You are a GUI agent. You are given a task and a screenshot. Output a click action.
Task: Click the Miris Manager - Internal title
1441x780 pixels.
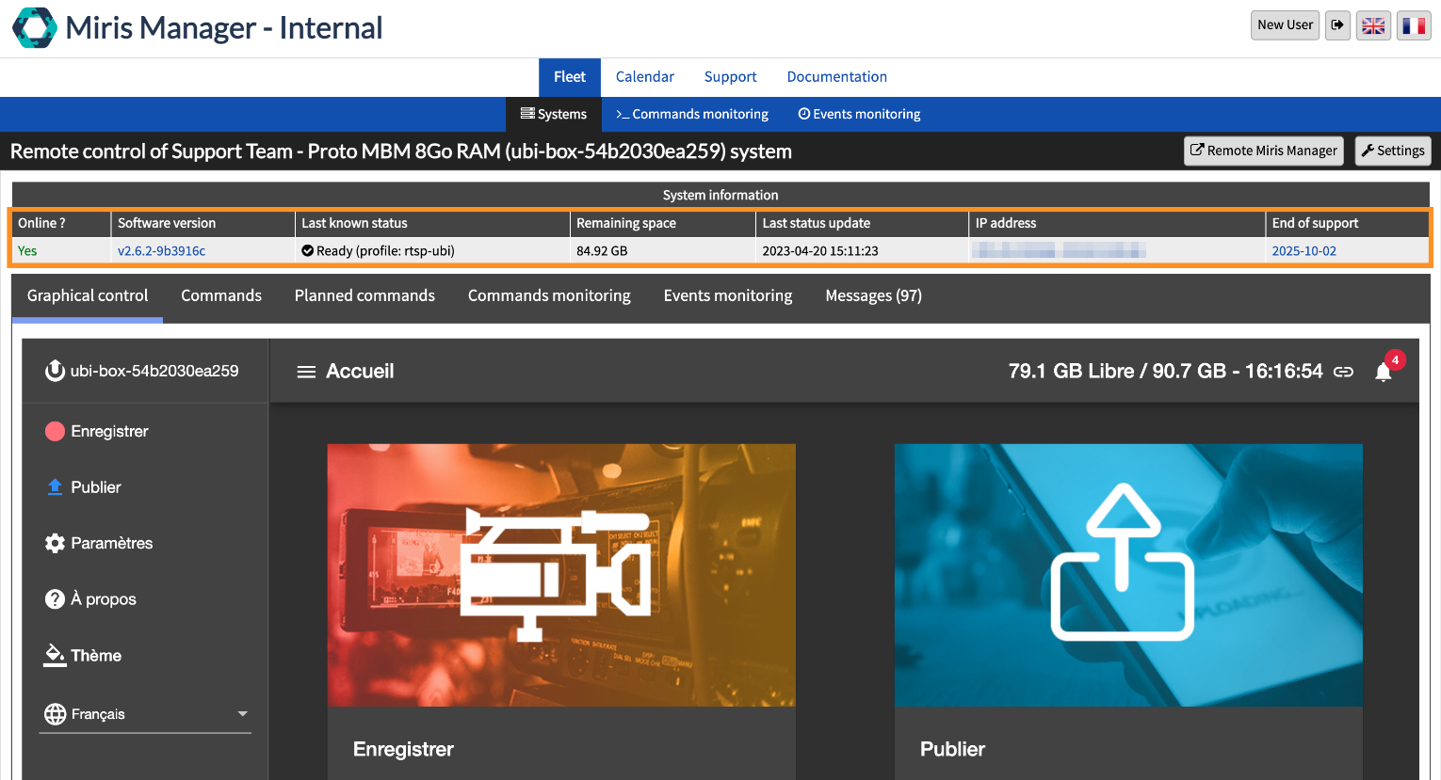tap(224, 28)
